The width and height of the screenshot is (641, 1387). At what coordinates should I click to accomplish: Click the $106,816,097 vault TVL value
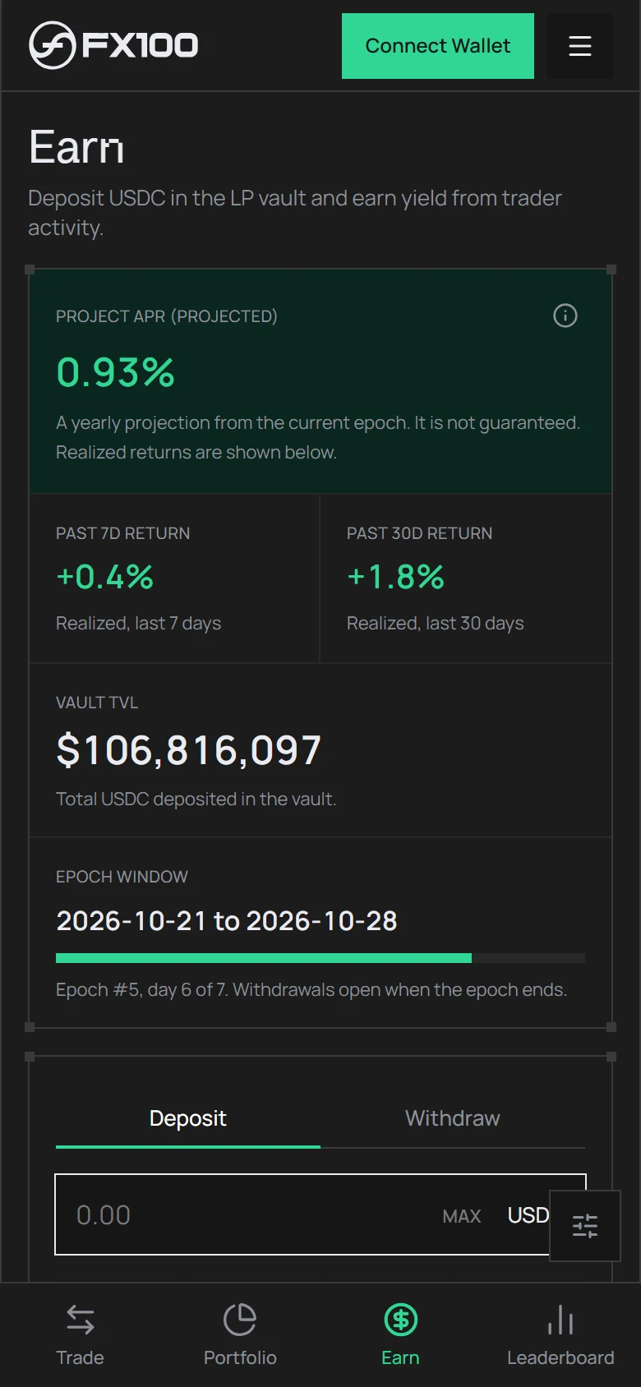pyautogui.click(x=189, y=750)
